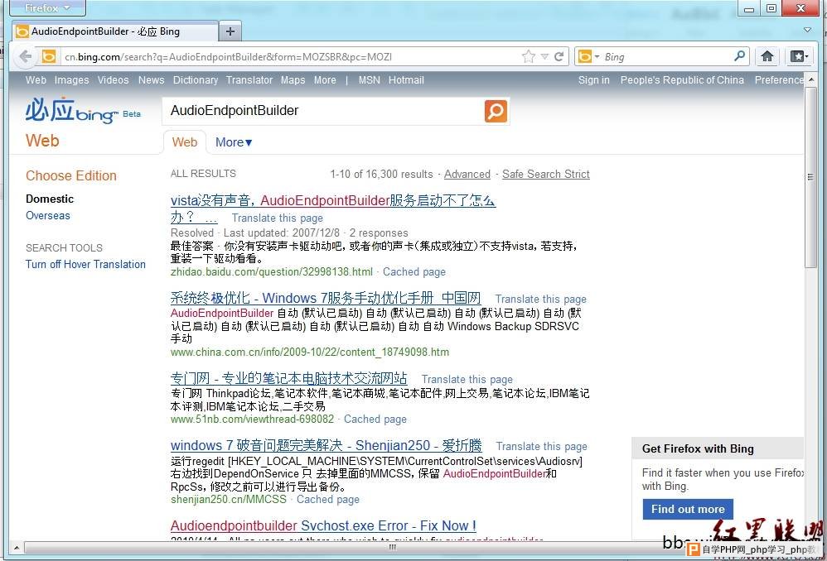
Task: Select the Images item in Bing navigation
Action: (x=71, y=80)
